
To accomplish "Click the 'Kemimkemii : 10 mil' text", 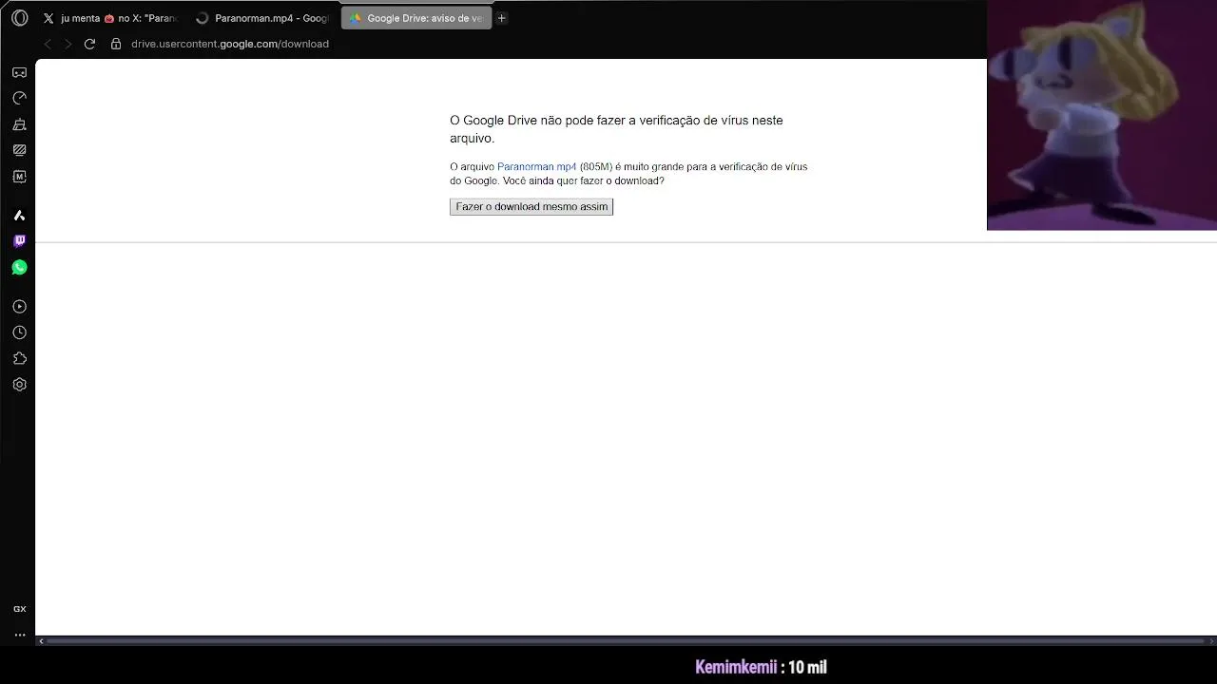I will pos(761,667).
